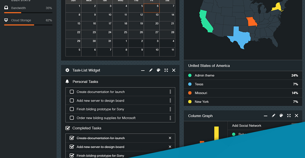Click the 'Personal Tasks' heading
305x158 pixels.
tap(85, 82)
